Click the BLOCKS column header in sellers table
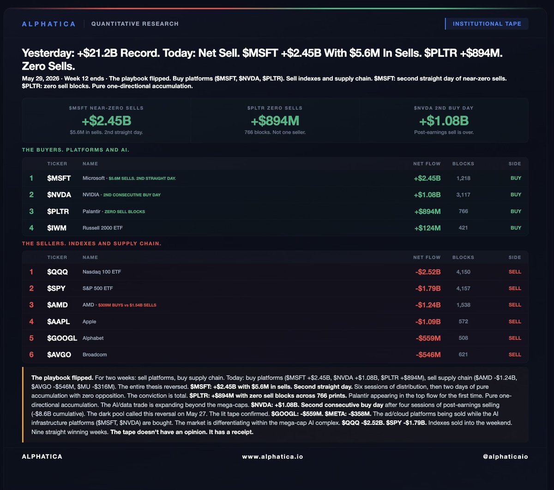The image size is (554, 490). [x=463, y=257]
